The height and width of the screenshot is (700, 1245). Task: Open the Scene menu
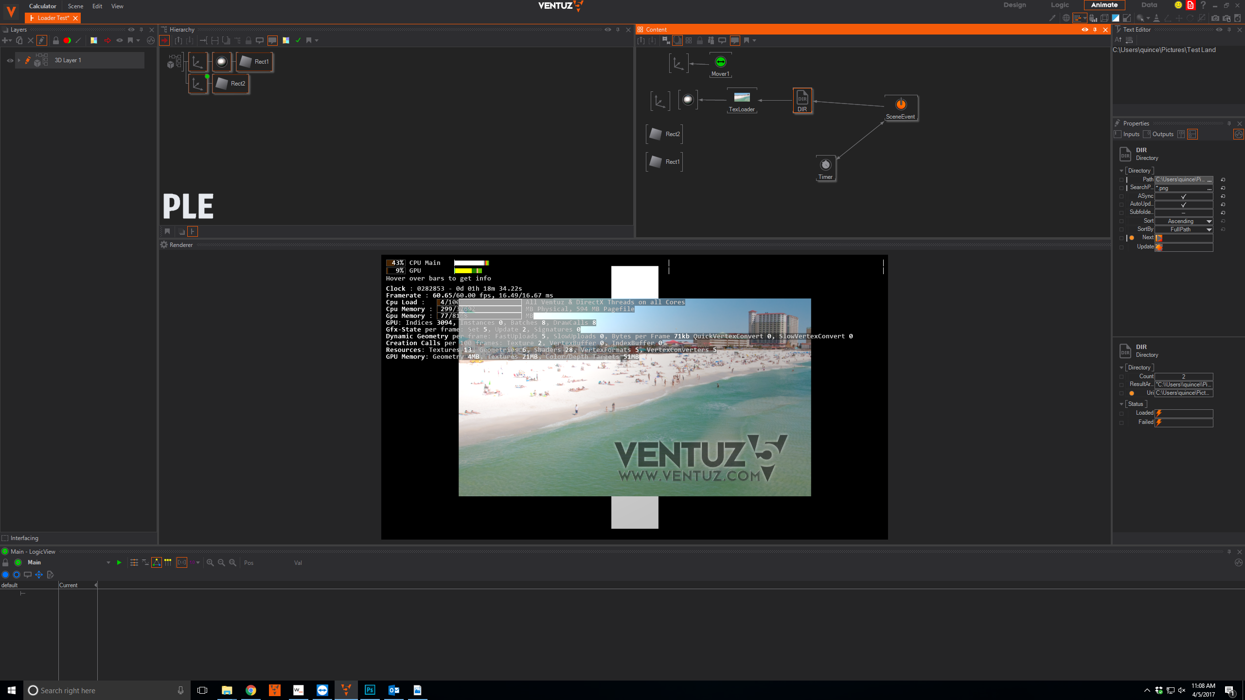pos(75,6)
